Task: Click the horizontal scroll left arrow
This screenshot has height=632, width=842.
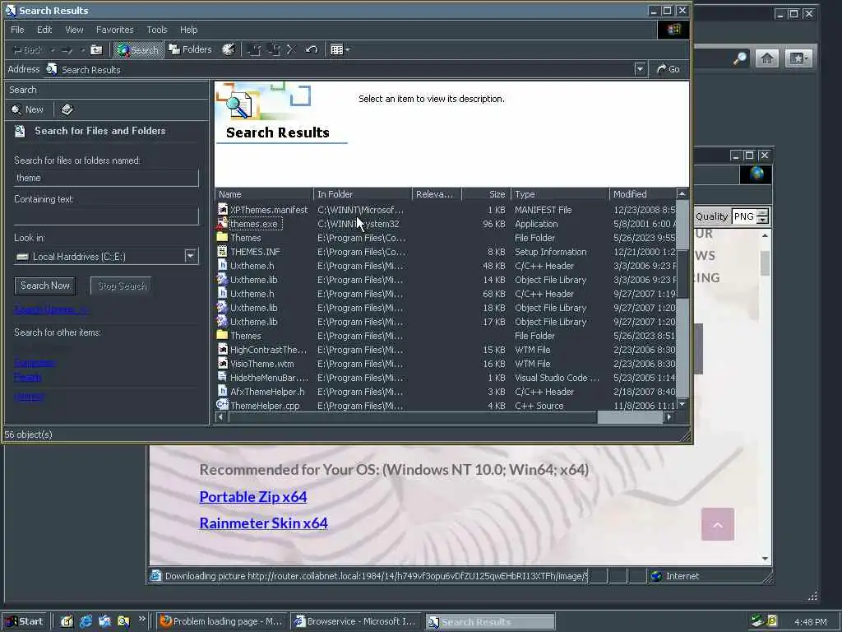Action: [220, 416]
